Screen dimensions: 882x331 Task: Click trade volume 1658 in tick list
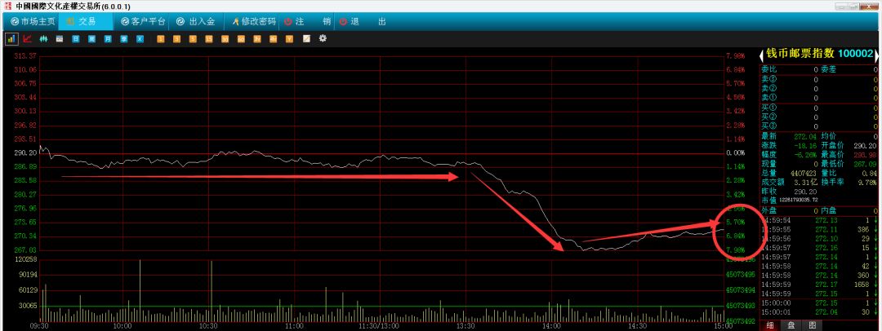pyautogui.click(x=862, y=285)
